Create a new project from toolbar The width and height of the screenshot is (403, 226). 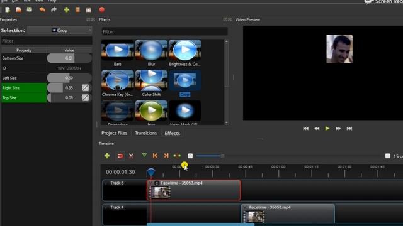[8, 10]
